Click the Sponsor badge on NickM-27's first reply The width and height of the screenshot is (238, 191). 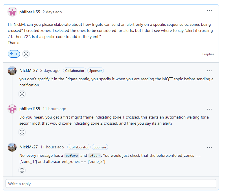95,71
